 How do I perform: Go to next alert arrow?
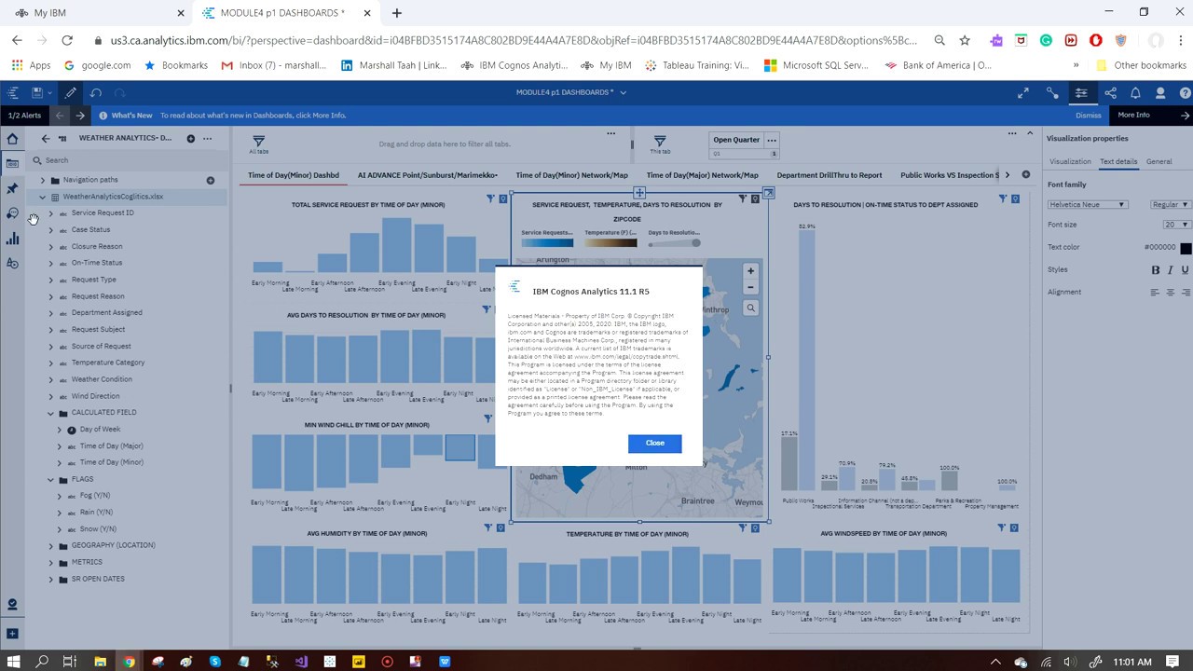tap(80, 116)
